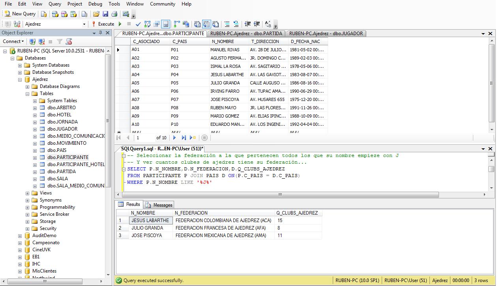Viewport: 497px width, 286px height.
Task: Filter Object Explorer contents
Action: tap(60, 41)
